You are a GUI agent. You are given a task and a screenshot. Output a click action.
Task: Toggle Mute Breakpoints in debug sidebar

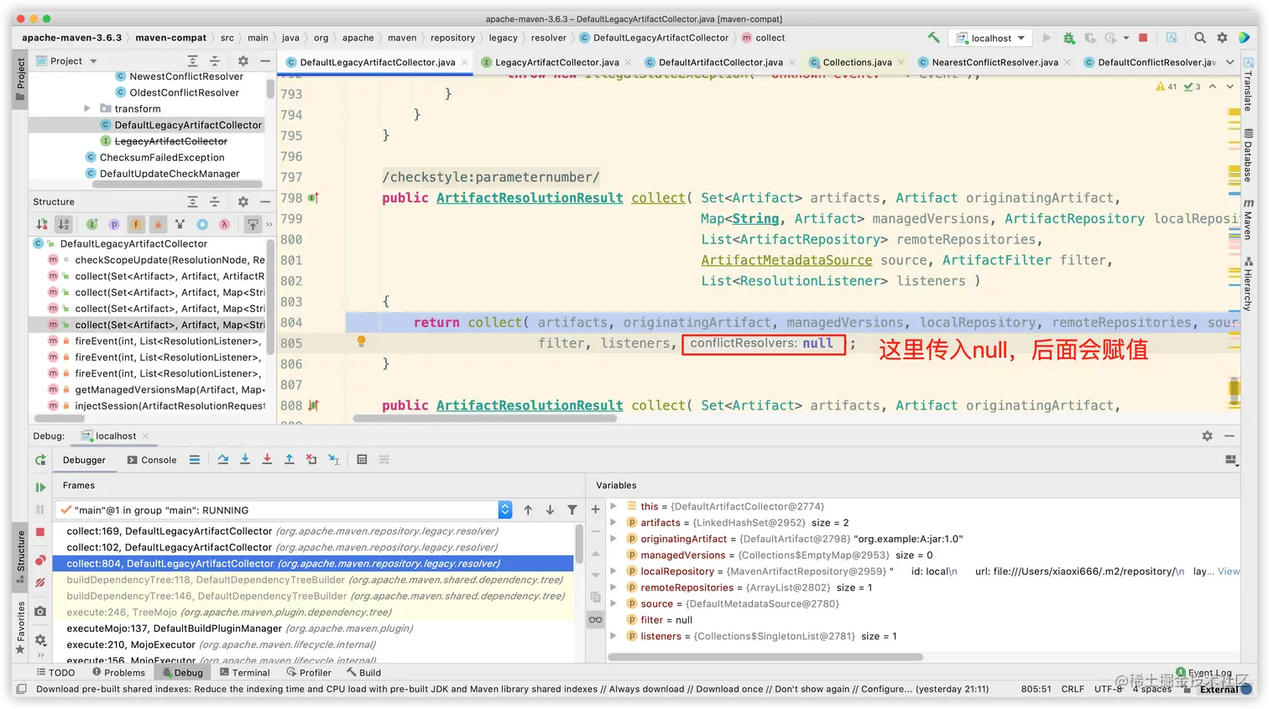40,582
